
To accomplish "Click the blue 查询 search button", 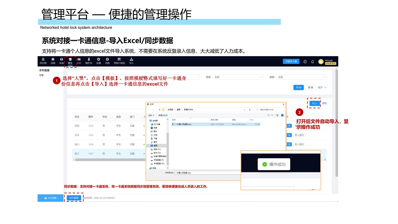I will 298,87.
